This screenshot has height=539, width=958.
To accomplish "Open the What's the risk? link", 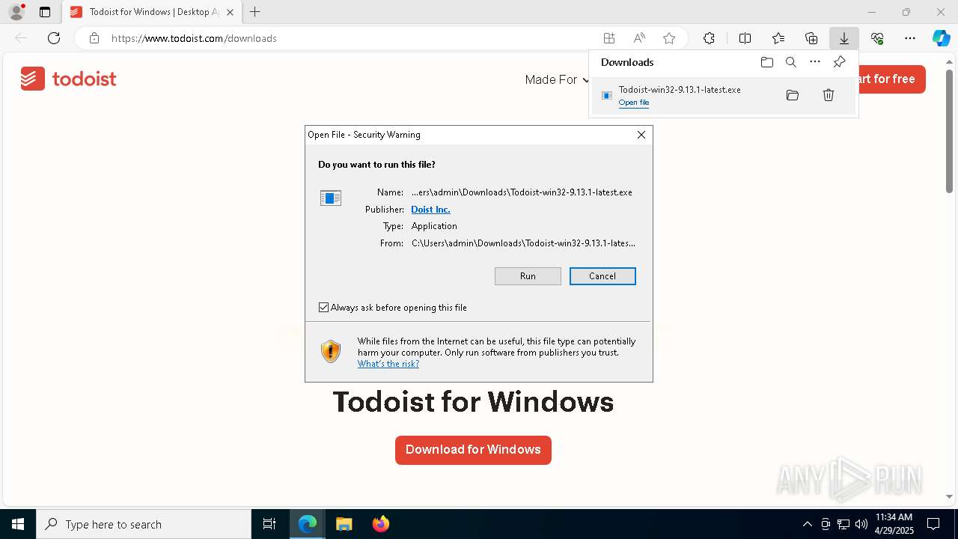I will 388,364.
